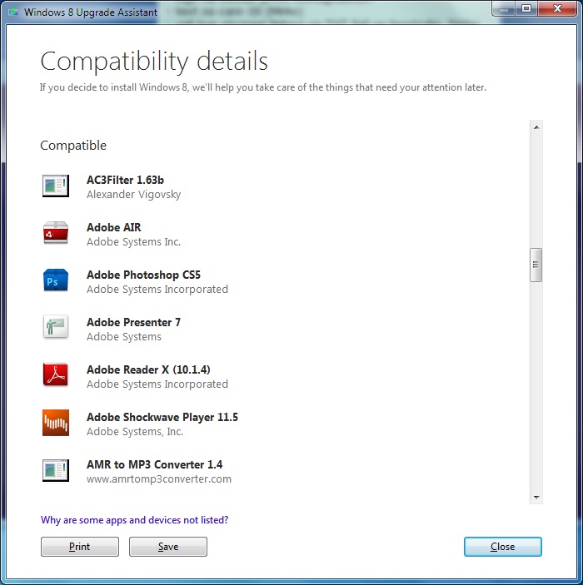Click the 'Alexander Vigovsky' publisher text
Image resolution: width=583 pixels, height=585 pixels.
(x=134, y=195)
